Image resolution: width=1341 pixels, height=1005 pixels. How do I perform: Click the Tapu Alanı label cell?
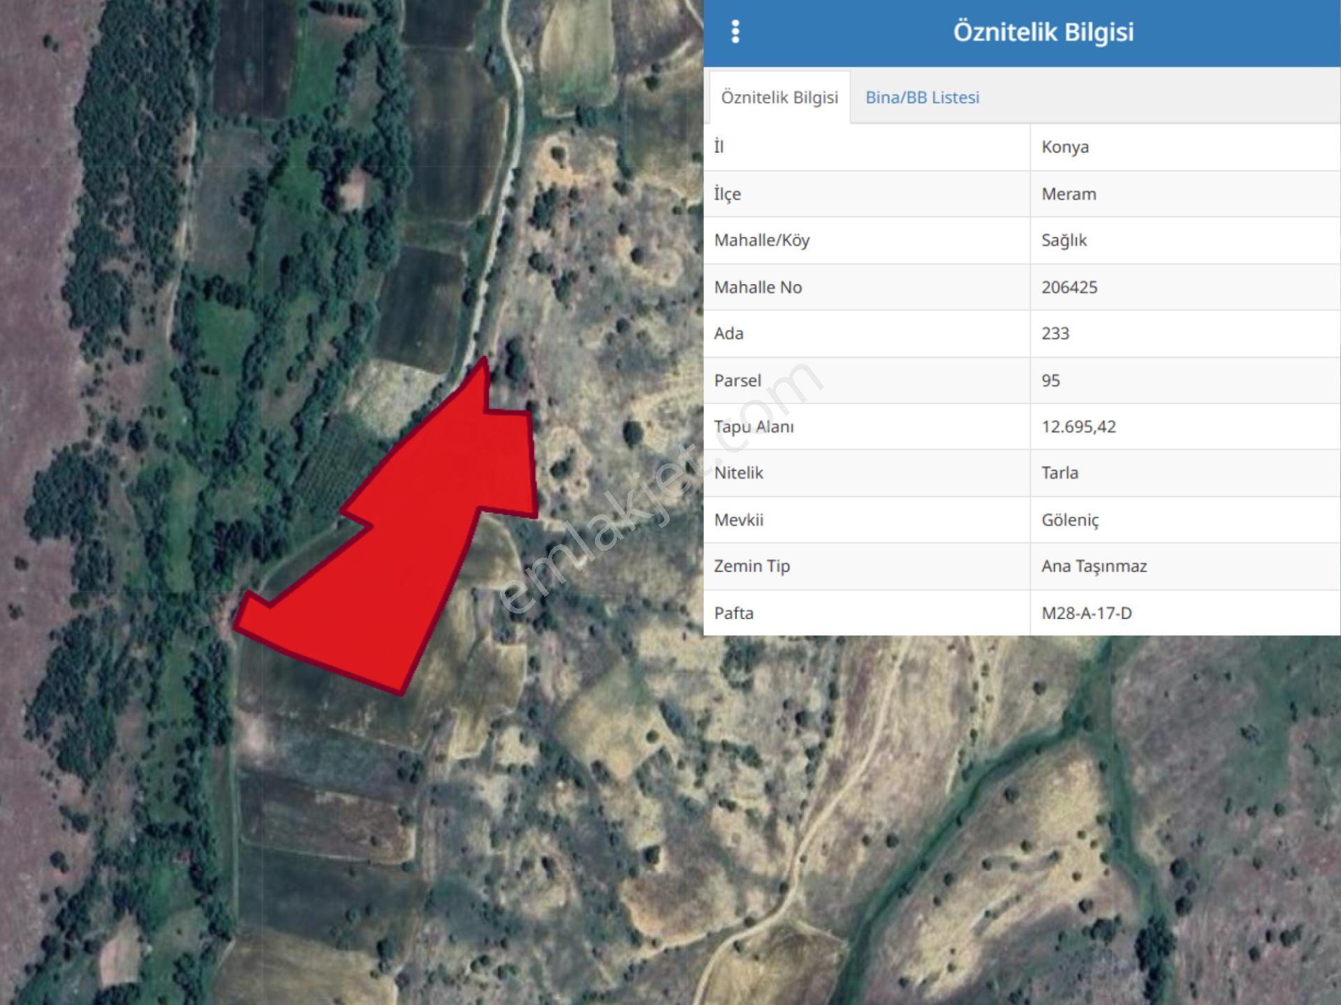(x=867, y=427)
